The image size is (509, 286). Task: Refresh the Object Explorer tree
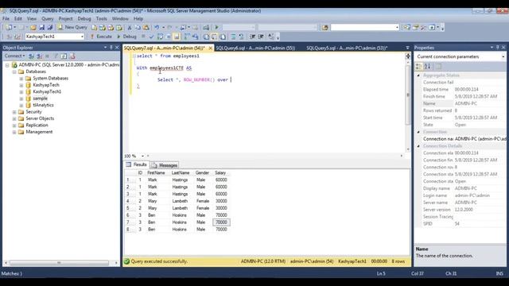(x=64, y=56)
